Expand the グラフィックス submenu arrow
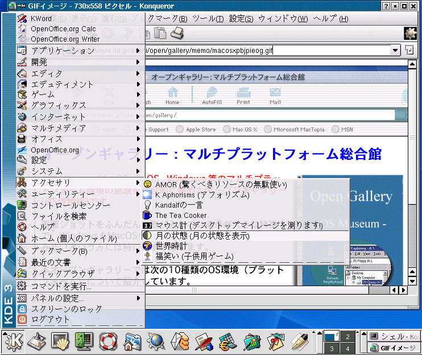 click(x=138, y=105)
